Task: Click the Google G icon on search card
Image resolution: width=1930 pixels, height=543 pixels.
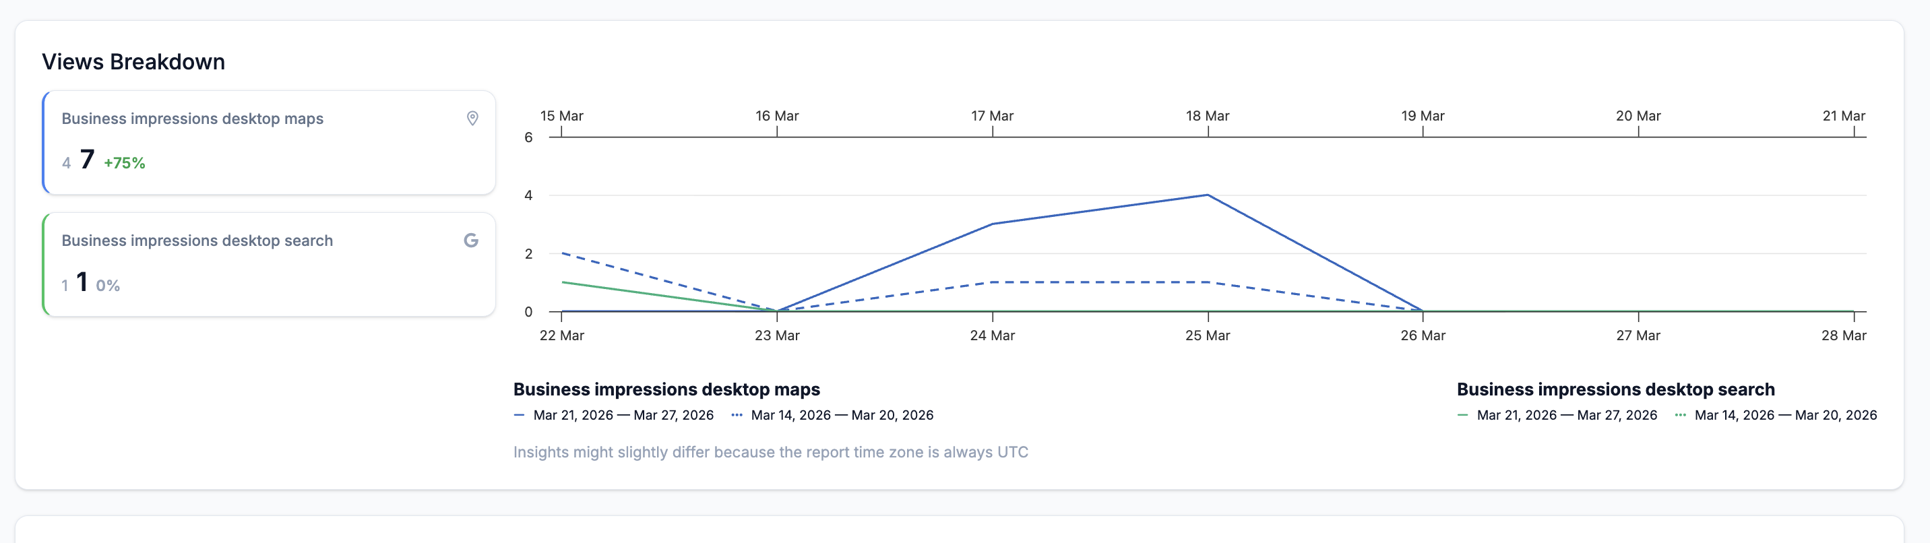Action: click(x=470, y=241)
